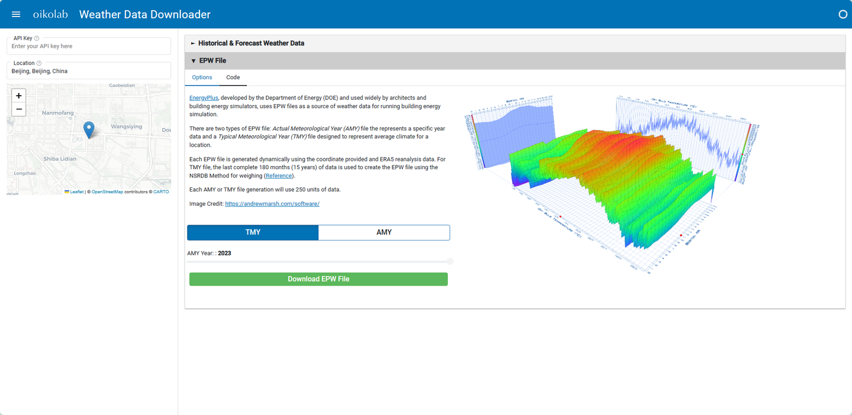Click the oikolab logo
Screen dimensions: 852x415
(x=50, y=14)
